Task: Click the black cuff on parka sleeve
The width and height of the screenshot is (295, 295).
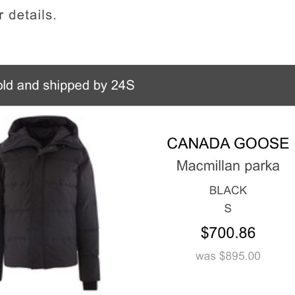Action: [90, 286]
